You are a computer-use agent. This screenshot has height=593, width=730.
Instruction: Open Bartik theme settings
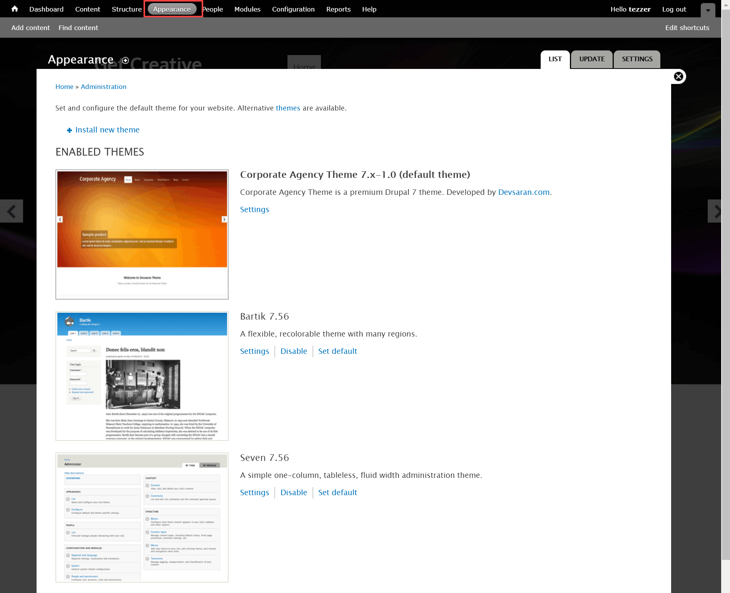(x=254, y=351)
